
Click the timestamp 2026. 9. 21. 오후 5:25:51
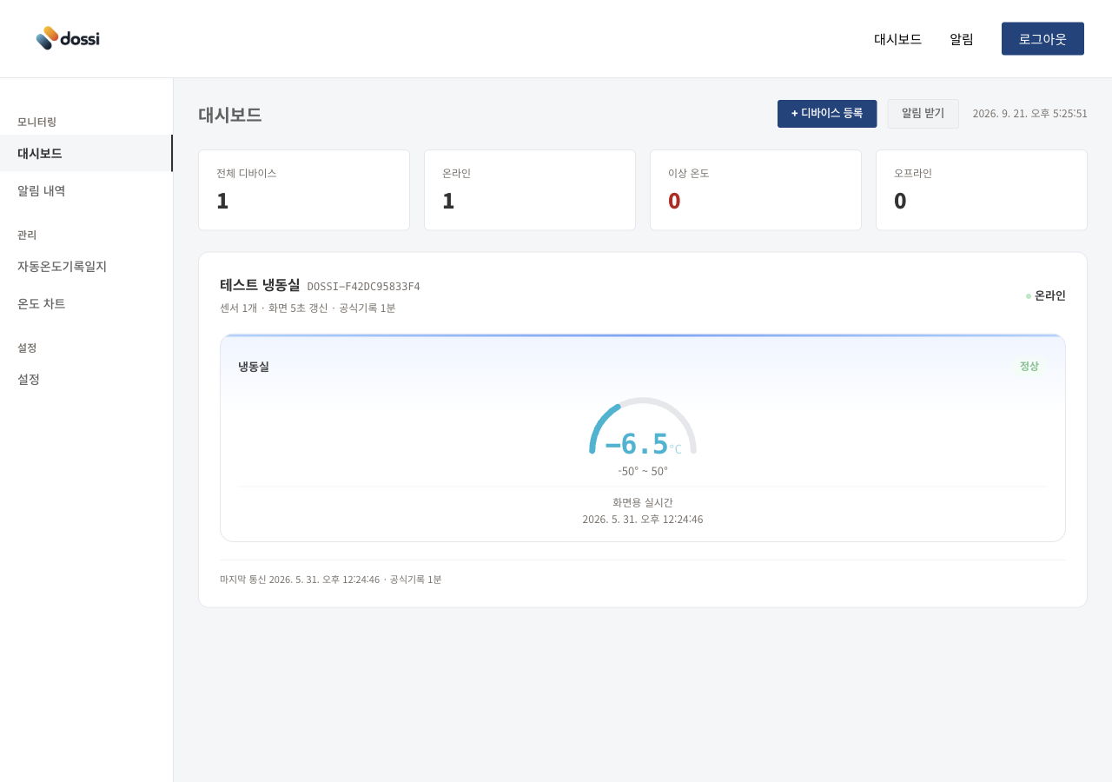tap(1030, 114)
